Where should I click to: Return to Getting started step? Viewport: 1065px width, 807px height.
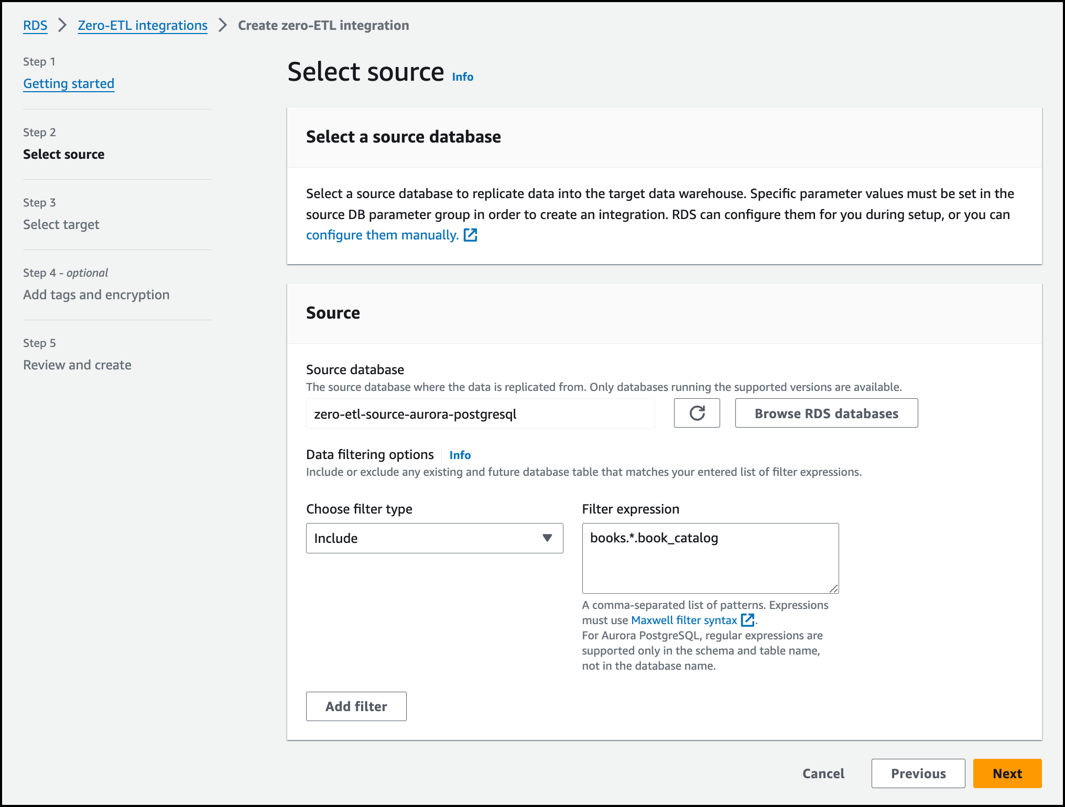[x=69, y=84]
